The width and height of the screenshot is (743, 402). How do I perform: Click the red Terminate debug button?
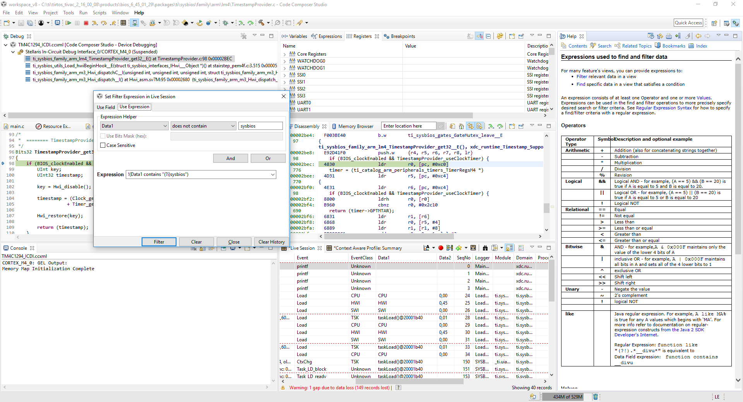coord(86,23)
